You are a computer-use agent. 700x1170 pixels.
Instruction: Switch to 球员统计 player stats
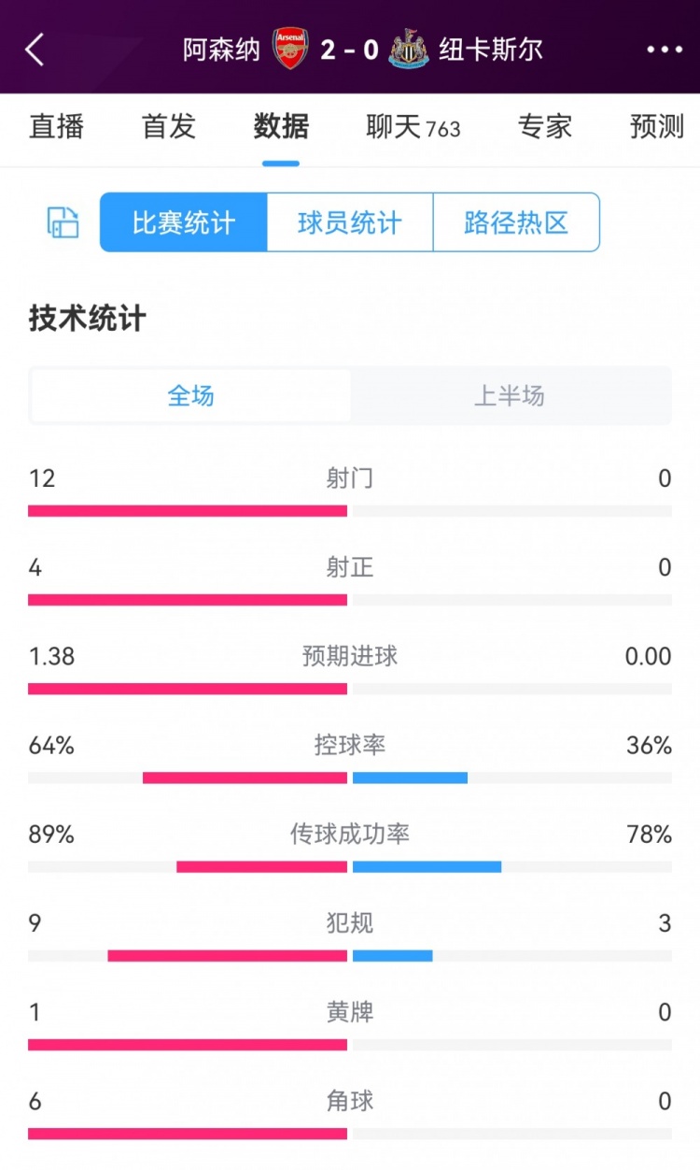(x=350, y=222)
